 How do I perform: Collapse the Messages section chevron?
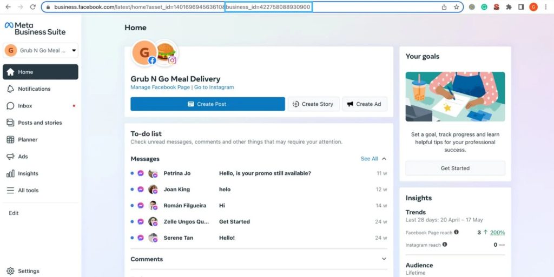(x=384, y=159)
